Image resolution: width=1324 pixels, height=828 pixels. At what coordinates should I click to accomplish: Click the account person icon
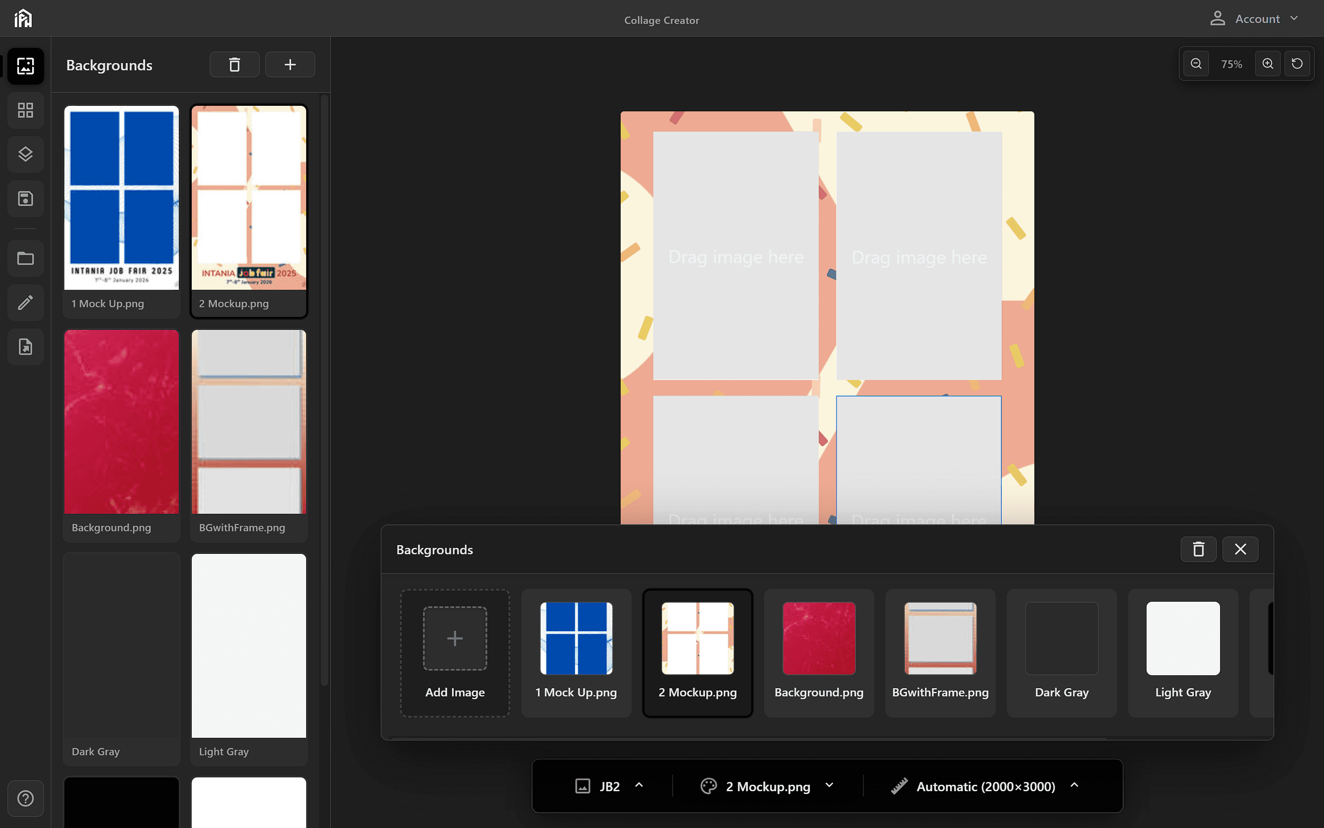click(x=1217, y=18)
